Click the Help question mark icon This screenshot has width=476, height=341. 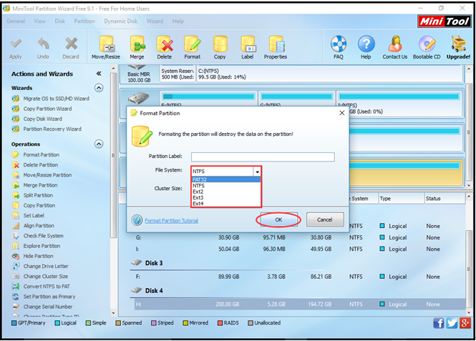366,44
